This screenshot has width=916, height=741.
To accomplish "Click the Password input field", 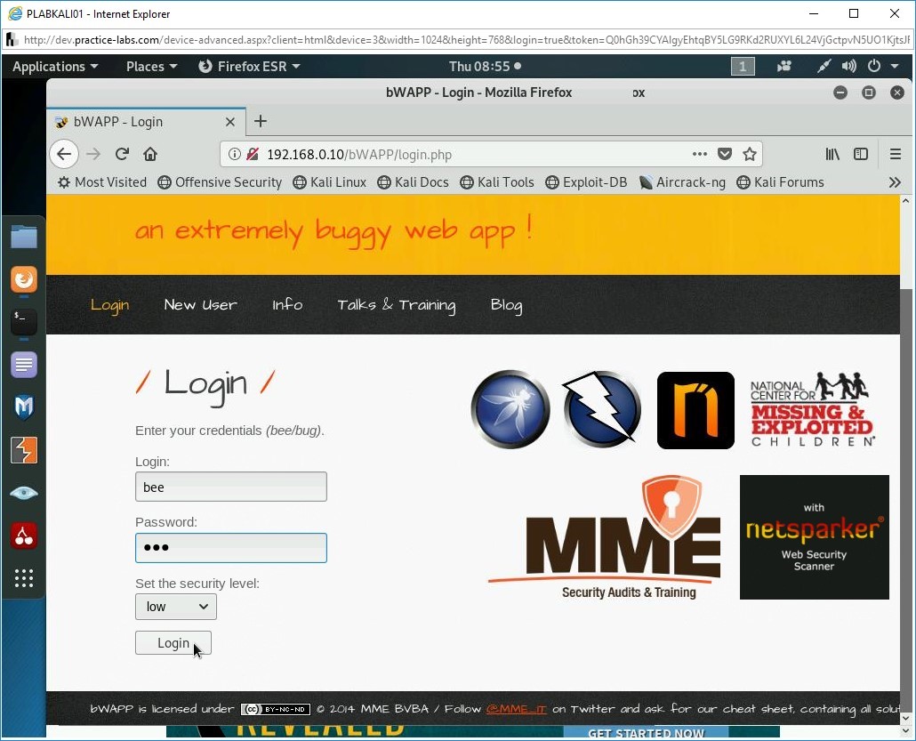I will 231,547.
